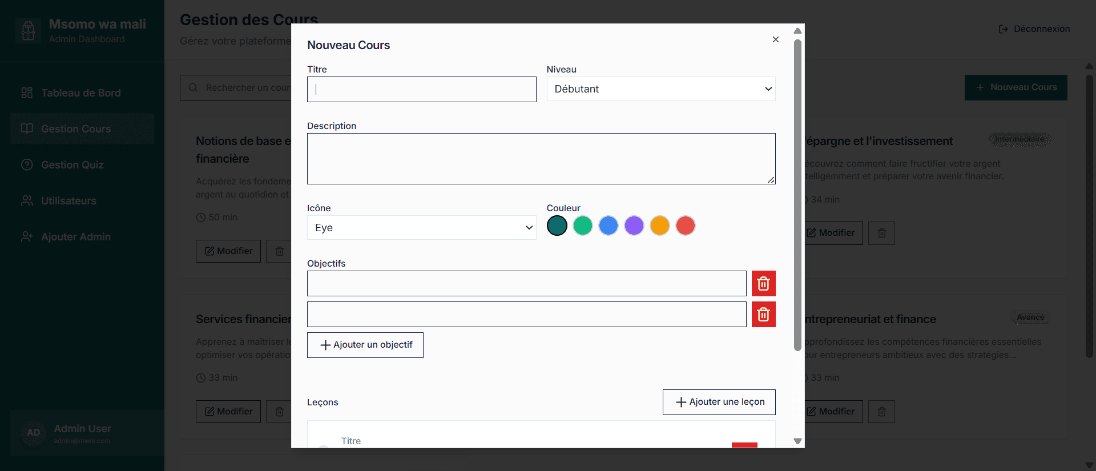1096x471 pixels.
Task: Open Gestion Quiz in sidebar
Action: pos(82,165)
